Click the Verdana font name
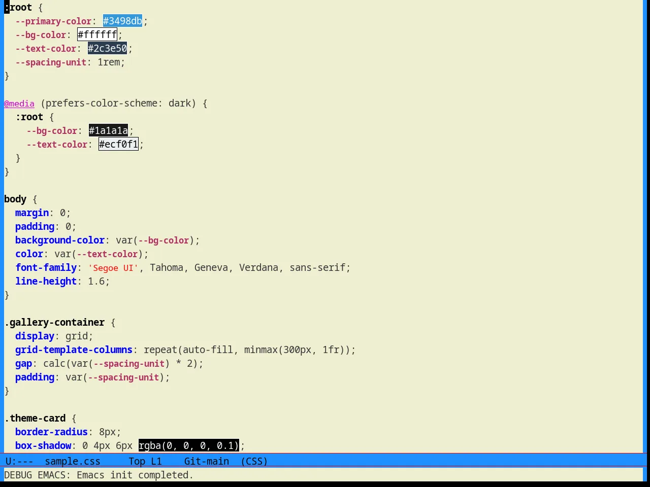650x487 pixels. click(258, 267)
